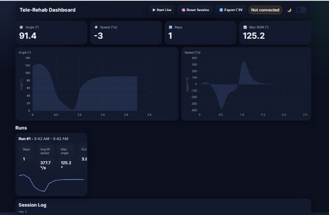The height and width of the screenshot is (215, 329).
Task: Click the 'rep 1' session log entry
Action: pos(23,212)
